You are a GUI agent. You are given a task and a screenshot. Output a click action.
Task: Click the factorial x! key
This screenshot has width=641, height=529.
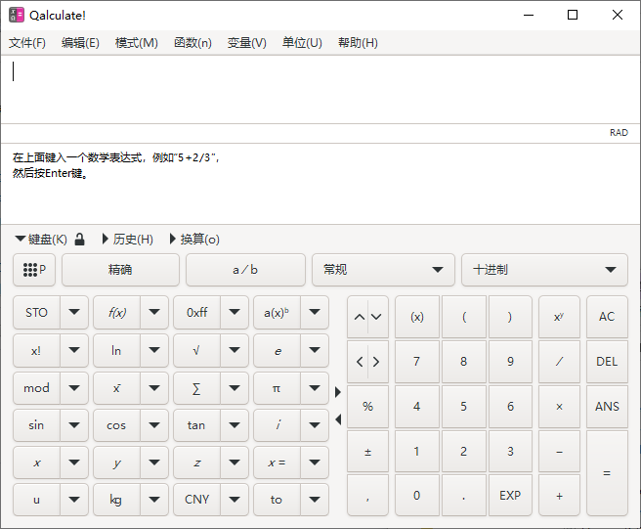pos(36,350)
